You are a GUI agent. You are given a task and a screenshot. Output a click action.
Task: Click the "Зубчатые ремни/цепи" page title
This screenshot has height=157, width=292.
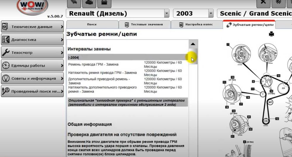102,34
